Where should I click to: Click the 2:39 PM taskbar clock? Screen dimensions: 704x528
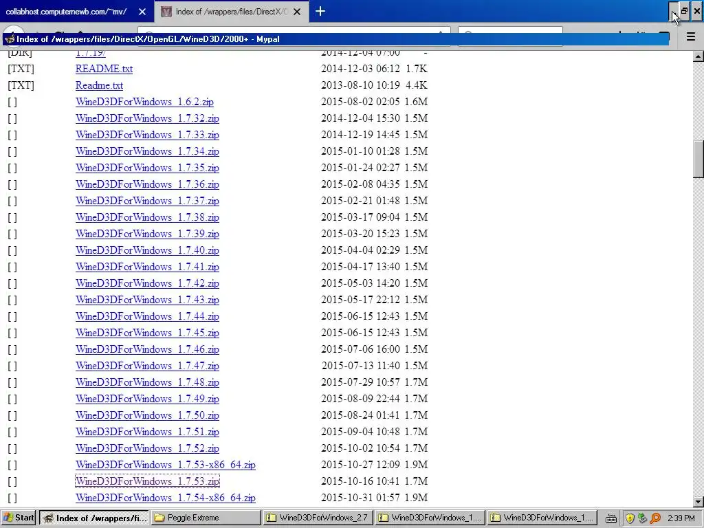pos(681,518)
